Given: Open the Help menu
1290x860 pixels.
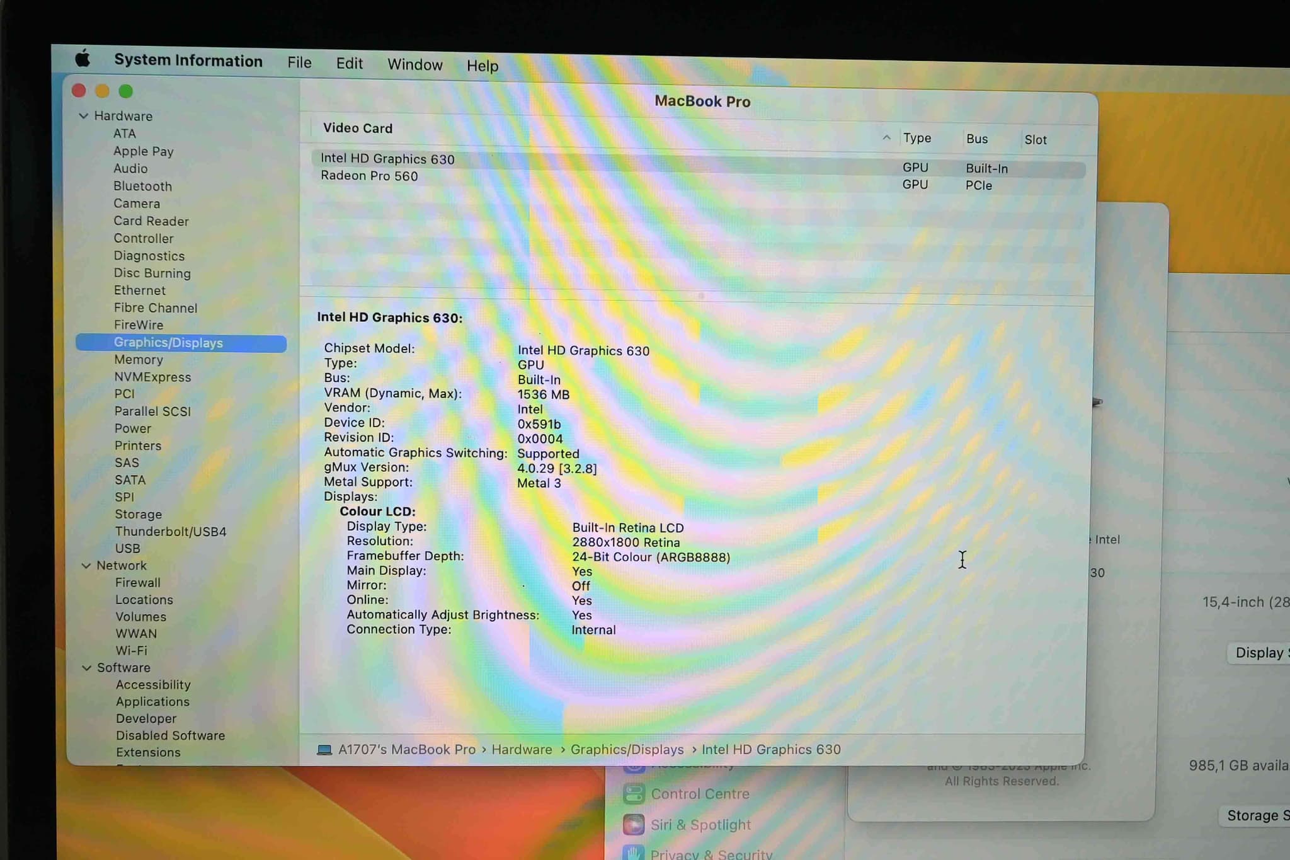Looking at the screenshot, I should point(482,66).
